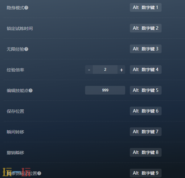Increase 经验倍率 with plus button
Viewport: 185px width, 178px height.
click(x=121, y=70)
